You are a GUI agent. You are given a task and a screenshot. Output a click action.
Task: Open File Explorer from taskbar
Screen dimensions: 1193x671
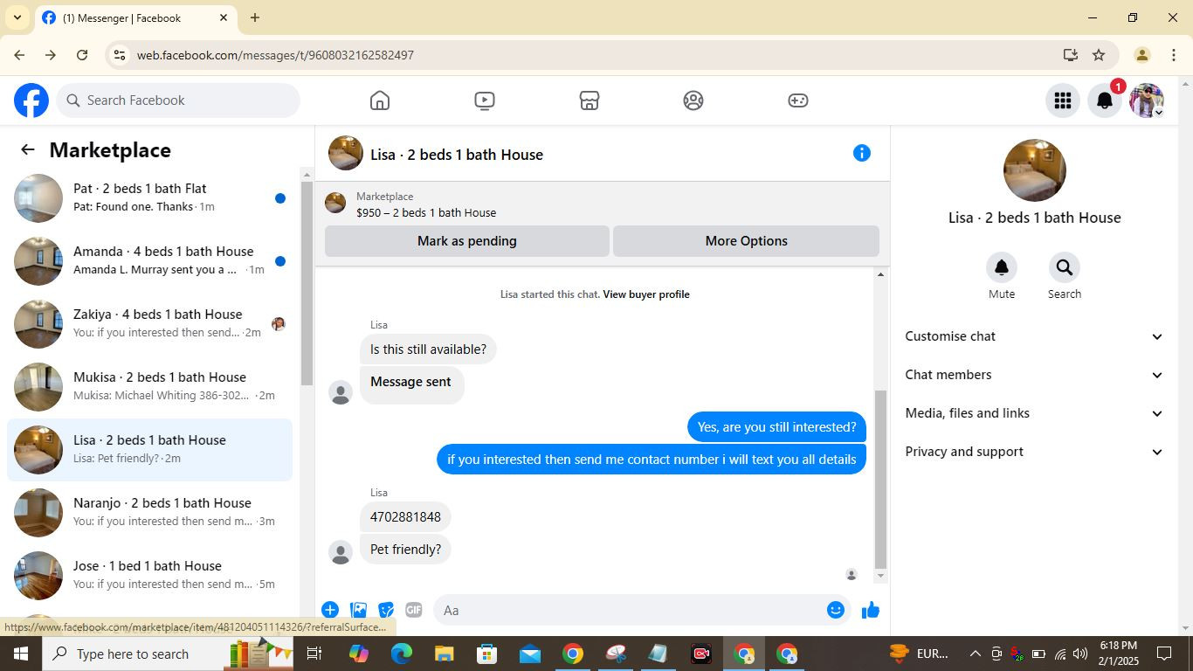[445, 654]
